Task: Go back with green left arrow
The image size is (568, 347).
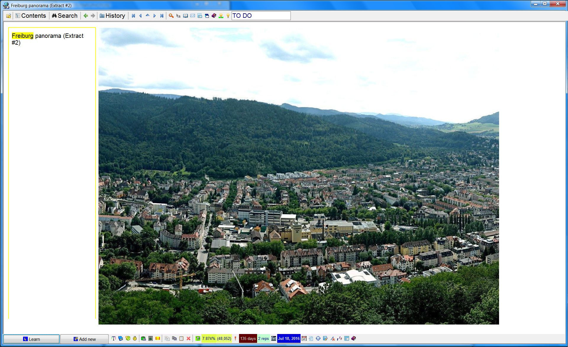Action: click(85, 16)
